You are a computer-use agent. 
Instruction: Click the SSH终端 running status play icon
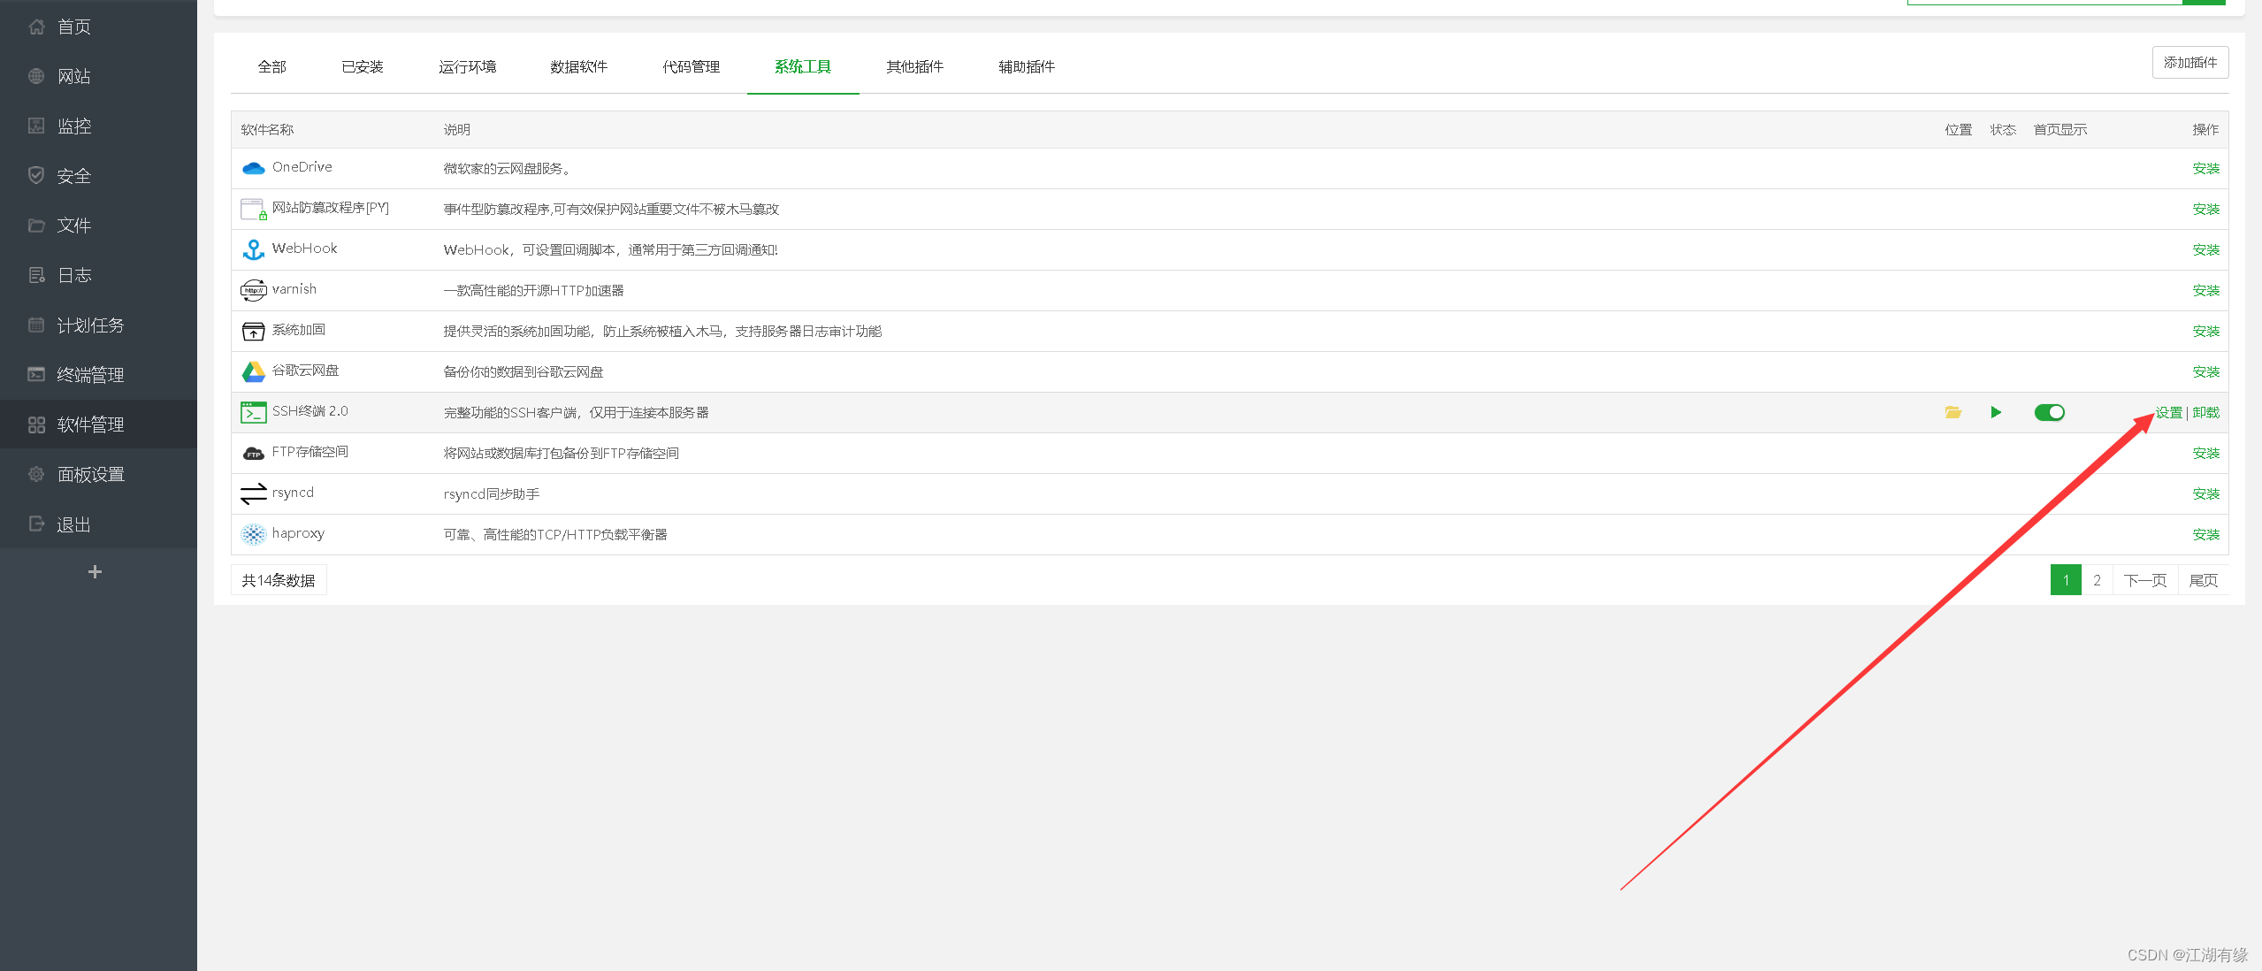click(x=1996, y=412)
